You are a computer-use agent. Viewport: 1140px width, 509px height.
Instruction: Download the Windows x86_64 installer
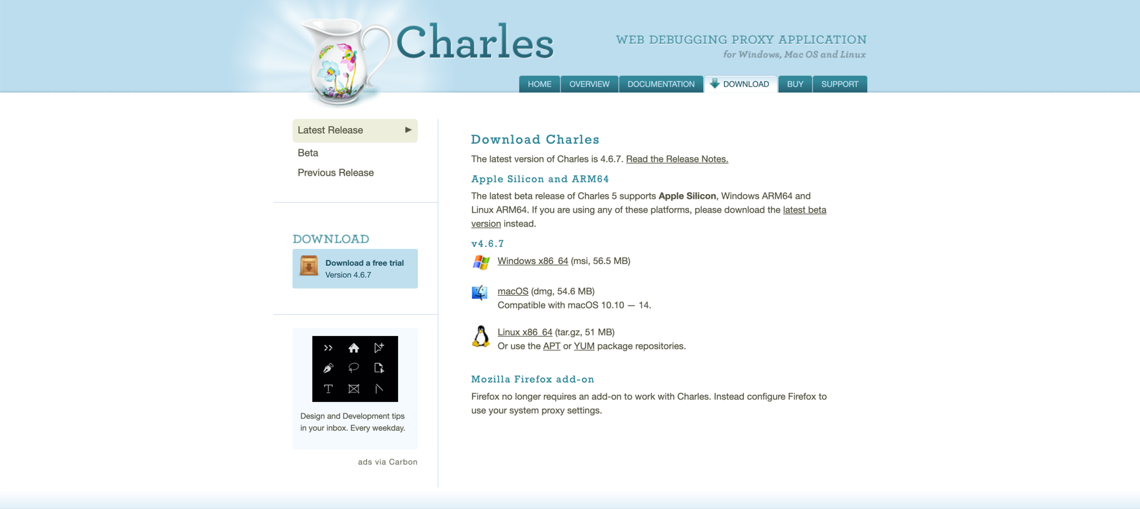tap(532, 261)
